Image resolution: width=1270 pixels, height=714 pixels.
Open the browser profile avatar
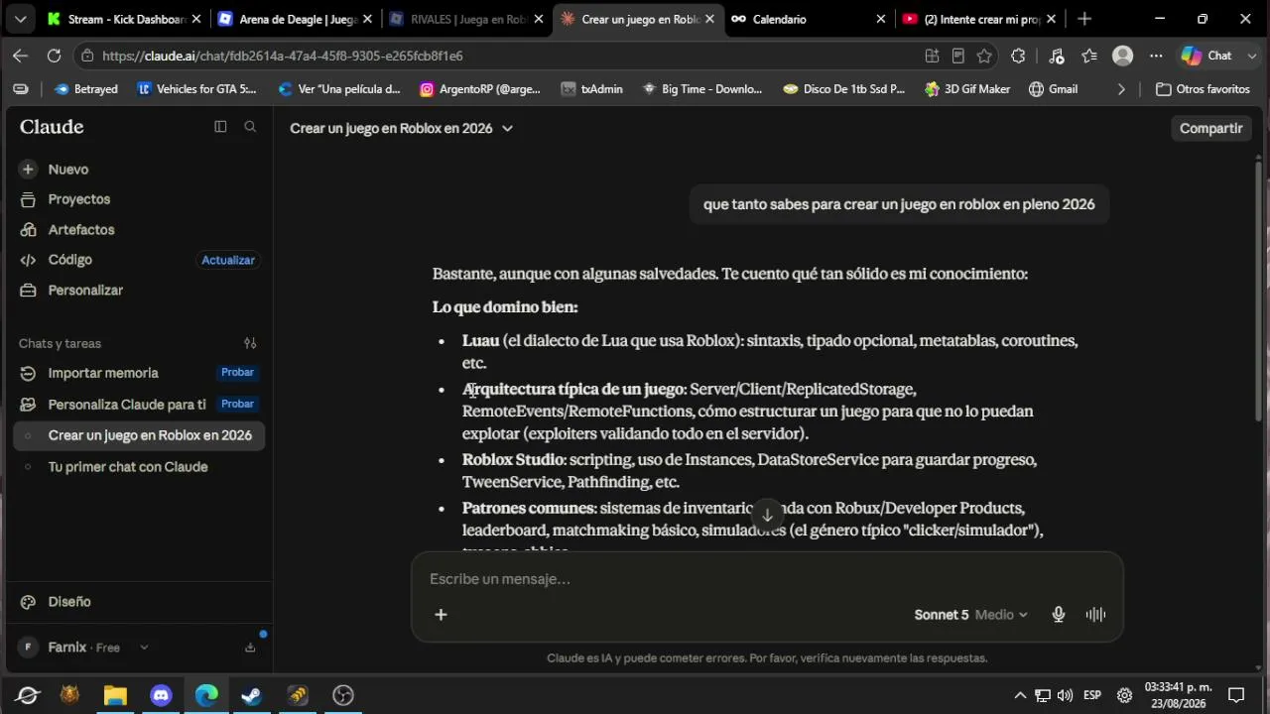coord(1123,56)
